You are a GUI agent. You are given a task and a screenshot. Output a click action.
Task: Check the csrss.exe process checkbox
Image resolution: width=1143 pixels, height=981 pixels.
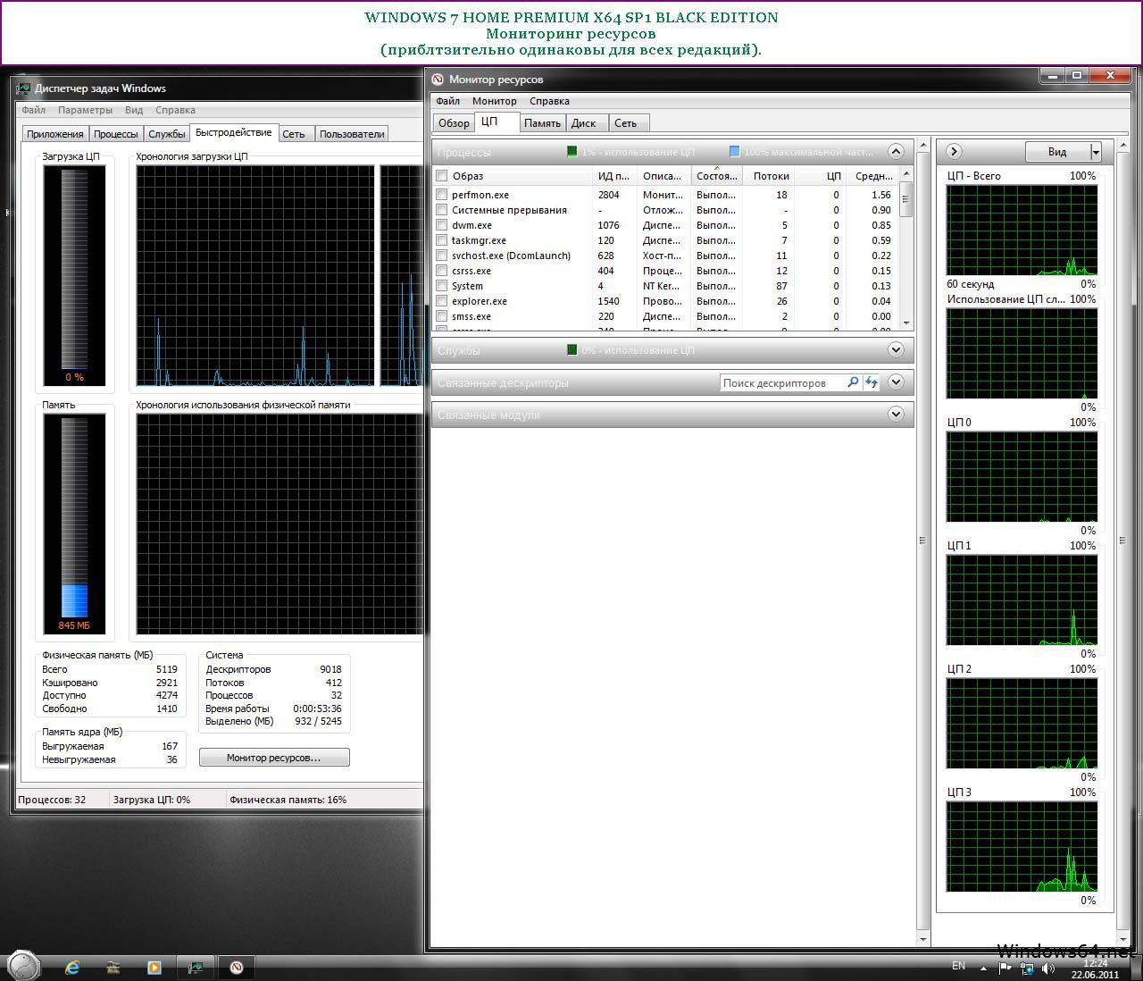click(441, 271)
